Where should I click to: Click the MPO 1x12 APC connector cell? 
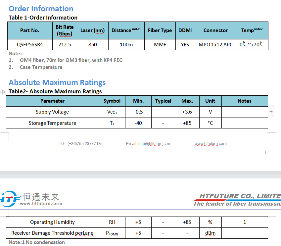tap(215, 44)
